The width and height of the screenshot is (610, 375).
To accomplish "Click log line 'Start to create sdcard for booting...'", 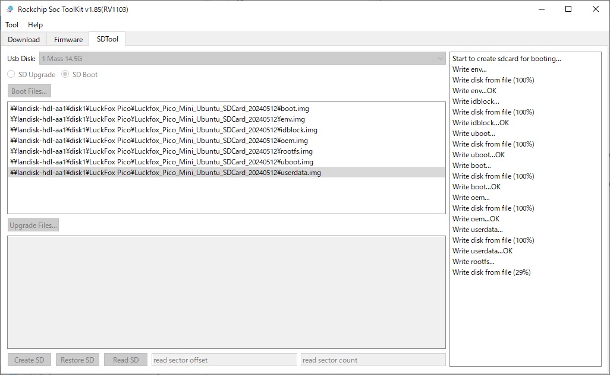I will pyautogui.click(x=507, y=59).
